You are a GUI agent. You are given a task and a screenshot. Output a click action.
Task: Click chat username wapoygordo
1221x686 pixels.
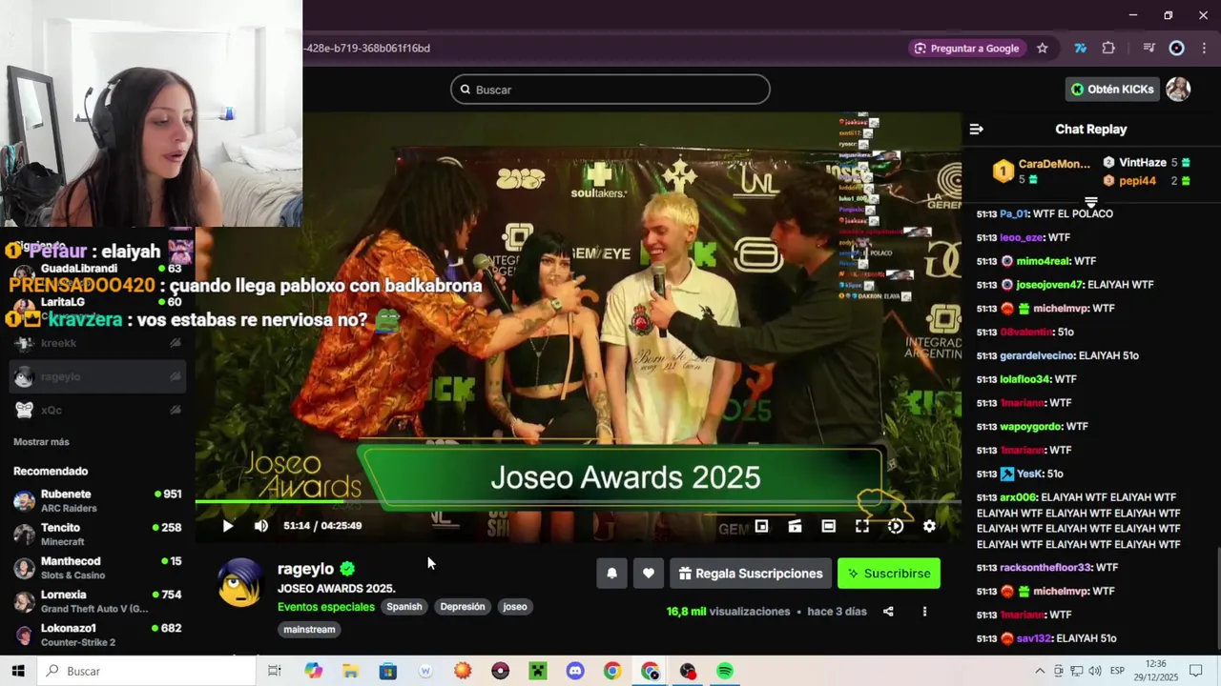[1030, 427]
